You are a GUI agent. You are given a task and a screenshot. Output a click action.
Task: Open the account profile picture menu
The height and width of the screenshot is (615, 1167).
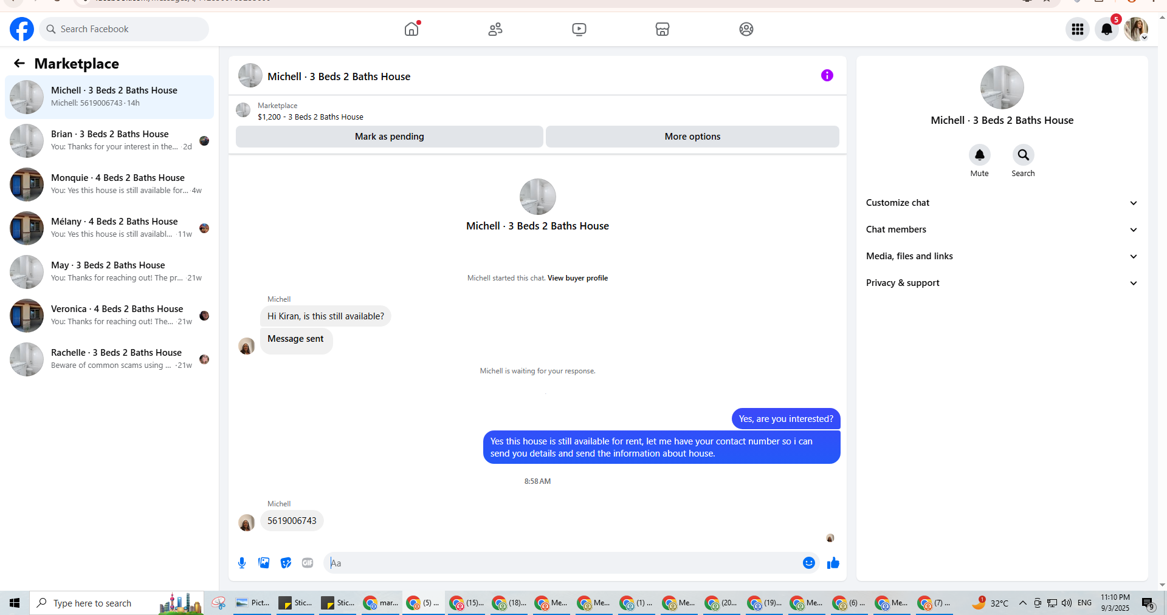coord(1136,29)
